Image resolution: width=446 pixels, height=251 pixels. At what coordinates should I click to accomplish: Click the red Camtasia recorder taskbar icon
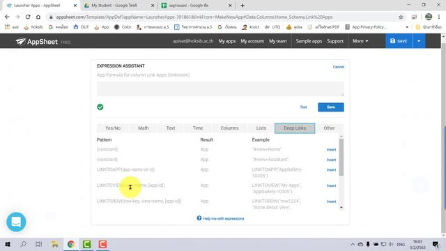tap(102, 244)
